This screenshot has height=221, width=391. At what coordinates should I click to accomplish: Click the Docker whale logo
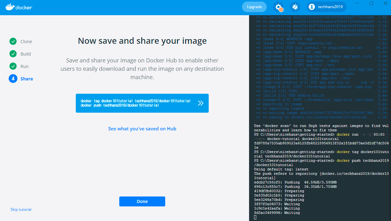[x=19, y=7]
